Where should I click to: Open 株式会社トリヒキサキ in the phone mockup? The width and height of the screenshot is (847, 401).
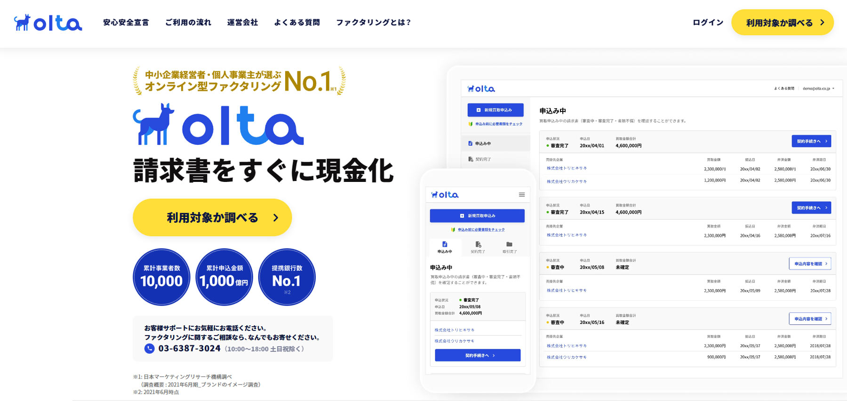455,330
